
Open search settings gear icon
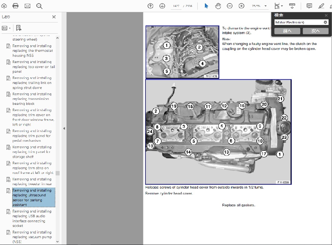325,22
